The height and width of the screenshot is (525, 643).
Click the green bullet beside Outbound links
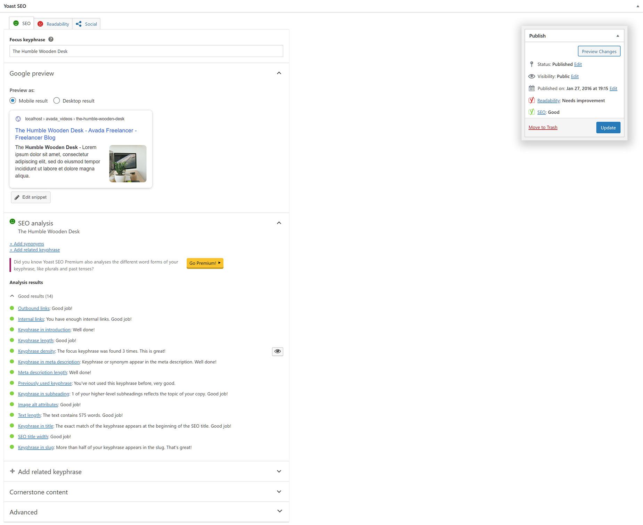[12, 308]
